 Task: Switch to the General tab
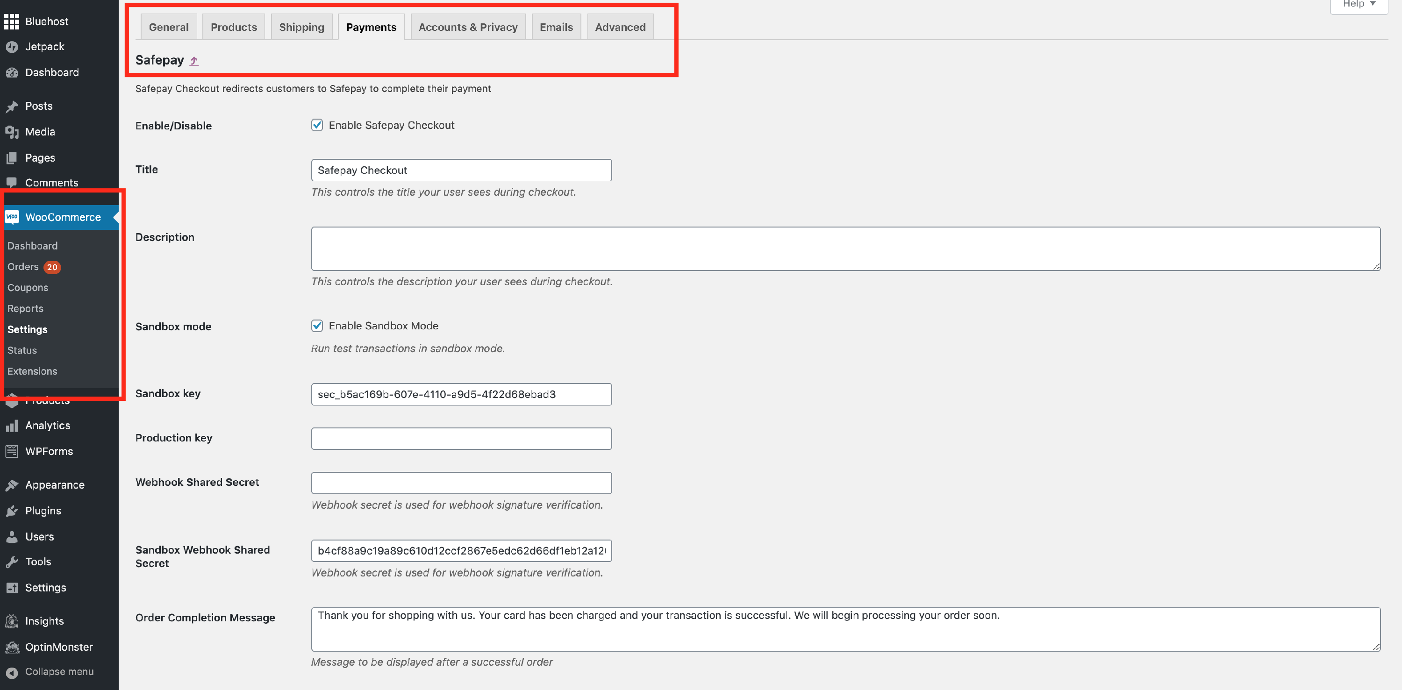click(169, 27)
